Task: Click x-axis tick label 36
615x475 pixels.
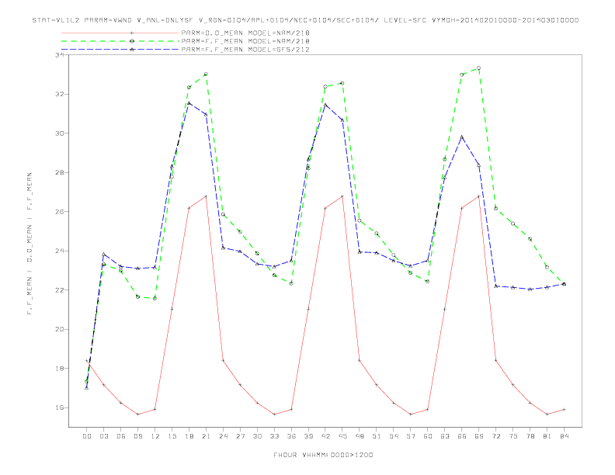Action: tap(291, 436)
